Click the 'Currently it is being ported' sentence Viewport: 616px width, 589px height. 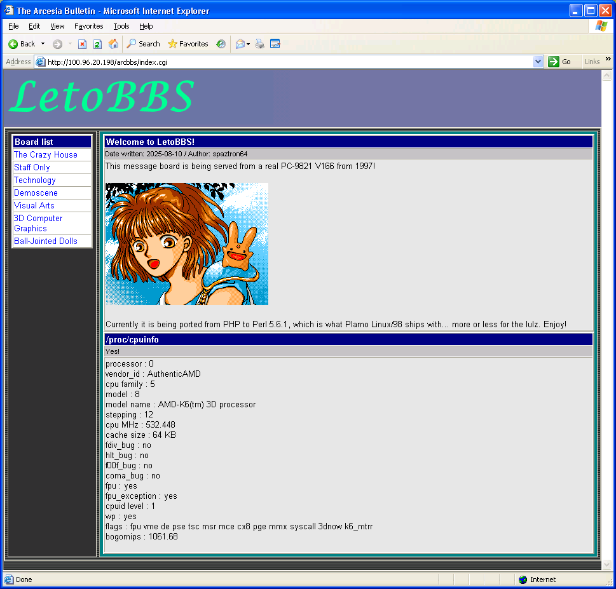[x=336, y=324]
